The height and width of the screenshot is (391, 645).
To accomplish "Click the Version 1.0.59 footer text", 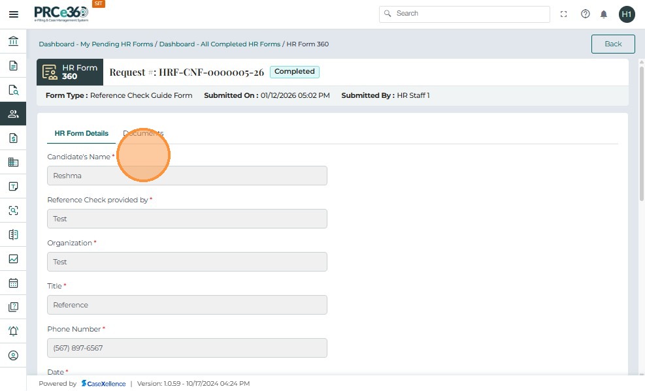I will (x=193, y=384).
